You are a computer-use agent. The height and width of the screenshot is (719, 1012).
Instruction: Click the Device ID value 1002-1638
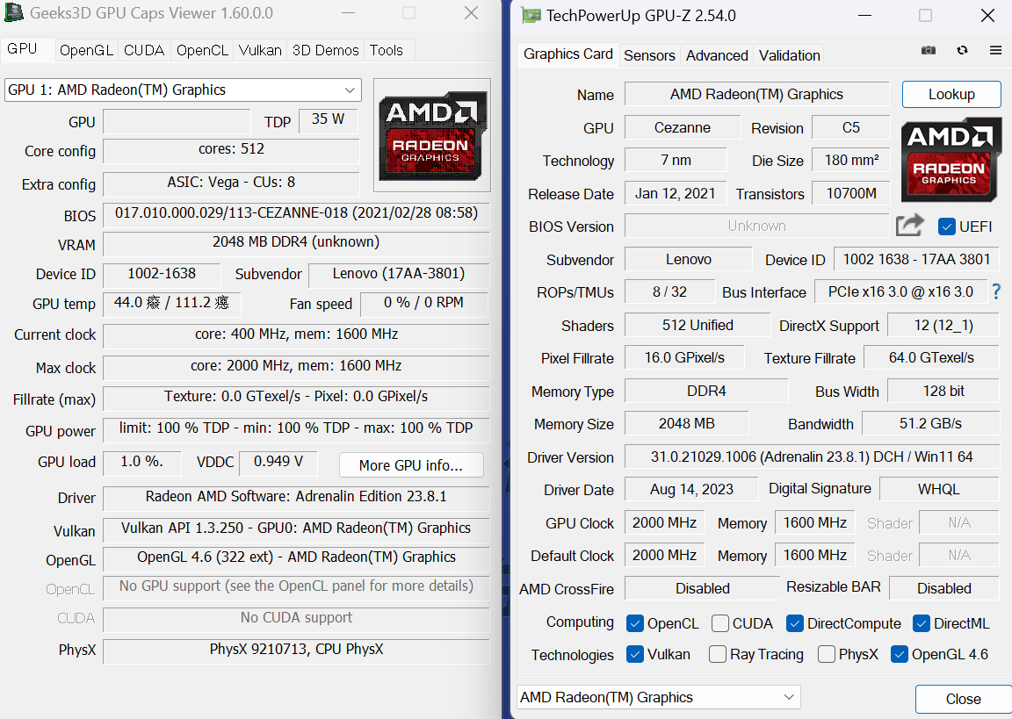[x=162, y=275]
